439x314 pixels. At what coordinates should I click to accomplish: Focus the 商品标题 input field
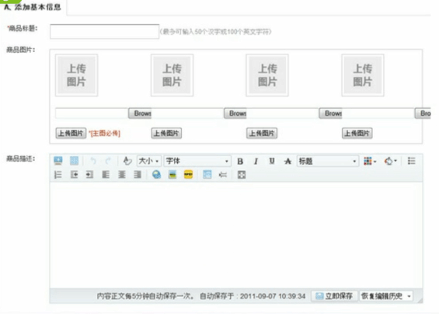pos(104,31)
